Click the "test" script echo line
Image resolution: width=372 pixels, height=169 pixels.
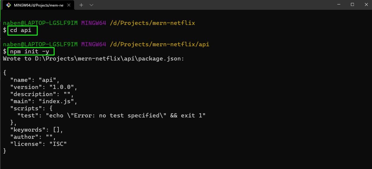point(112,116)
